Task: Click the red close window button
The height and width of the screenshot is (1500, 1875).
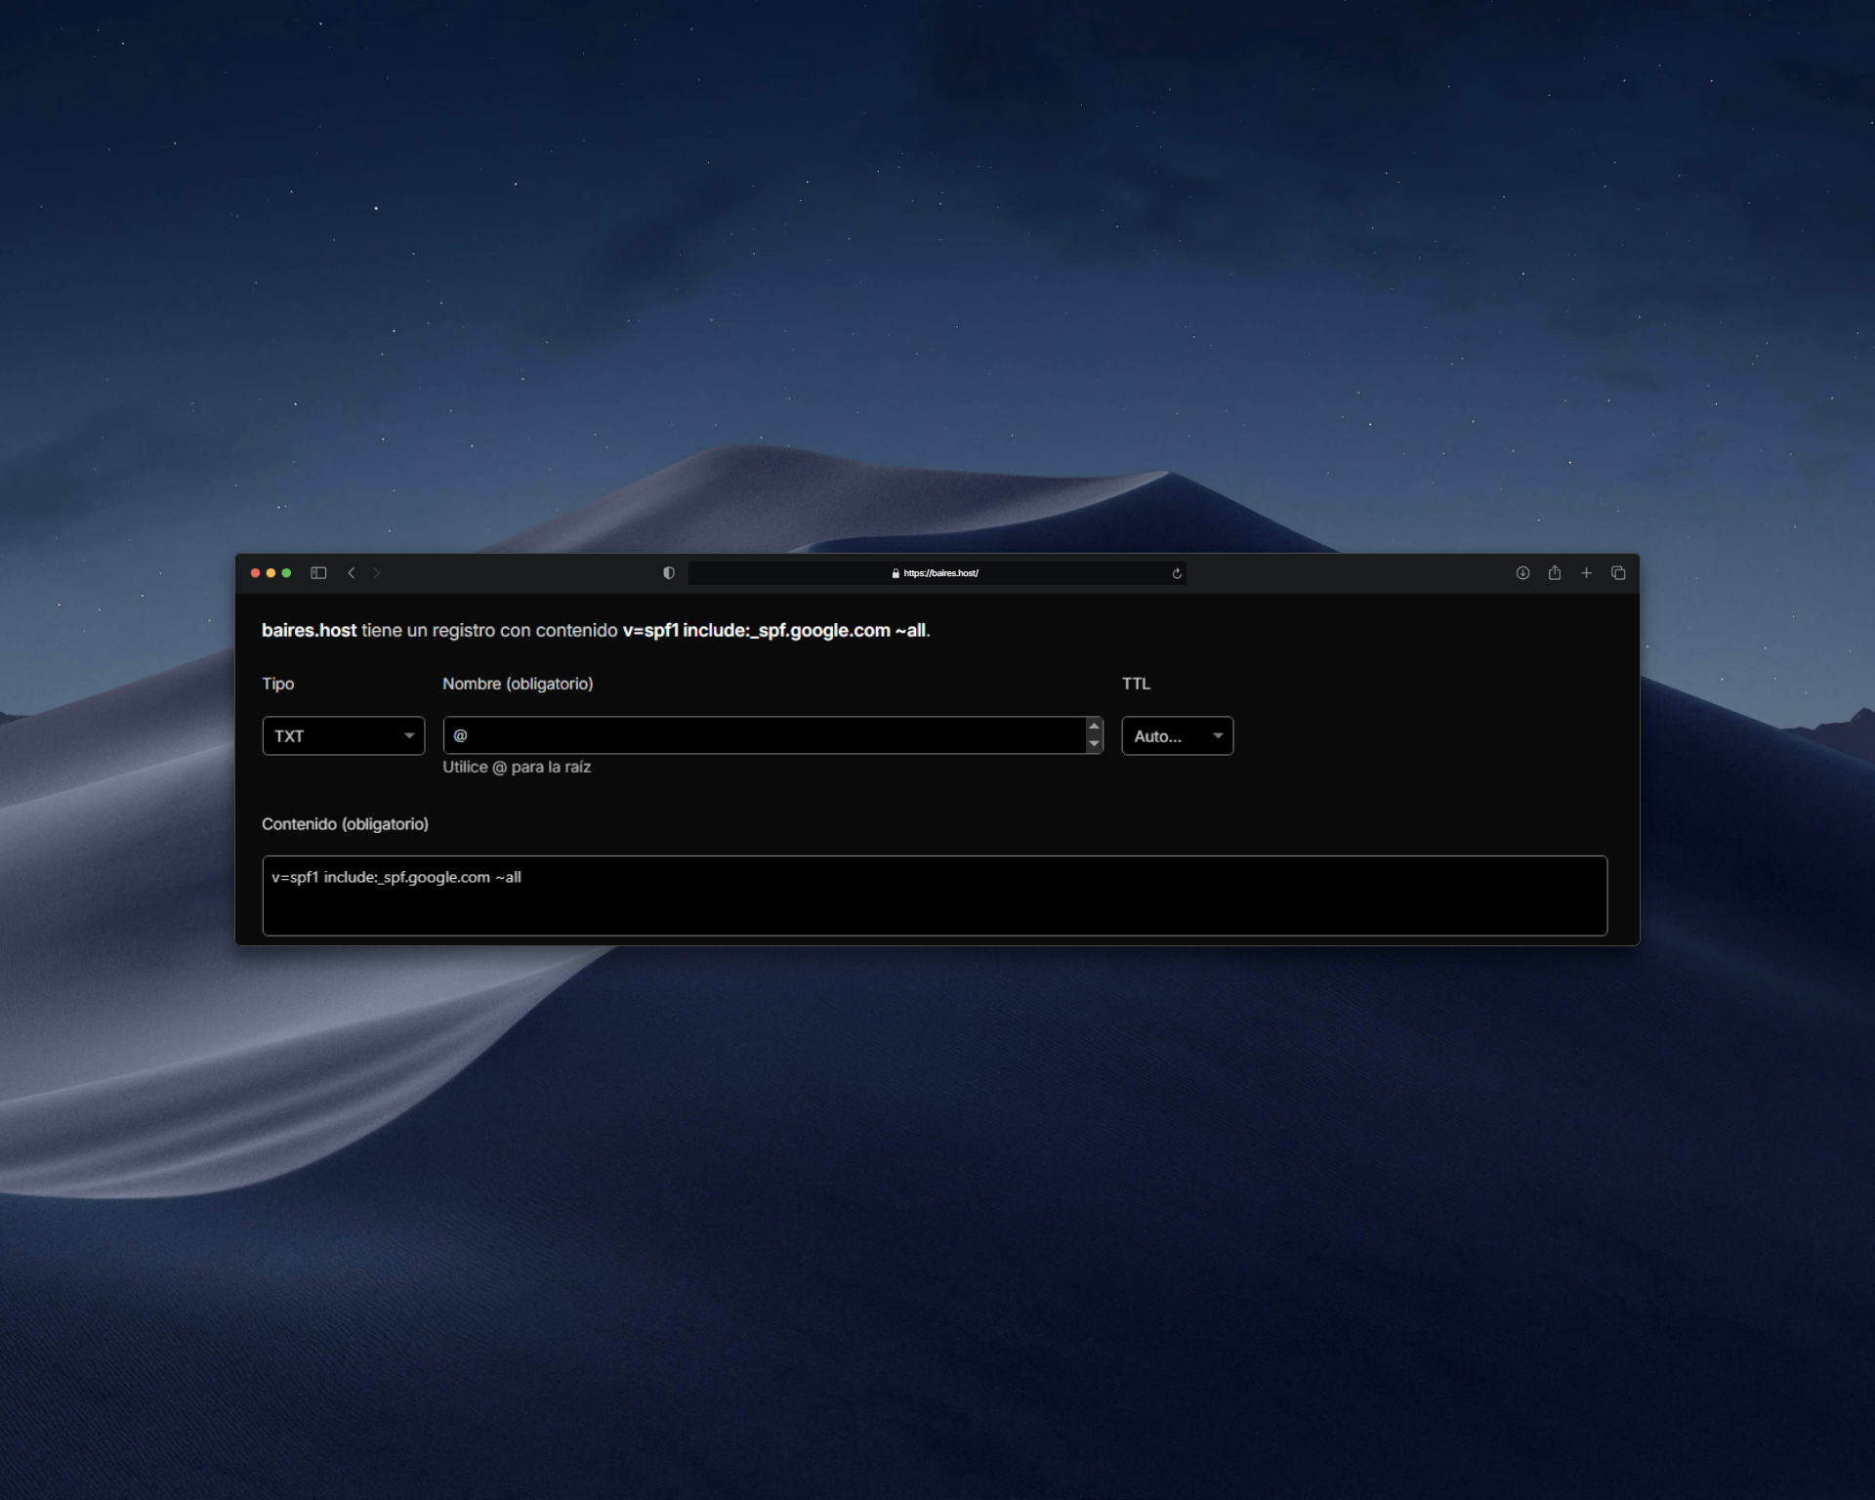Action: tap(255, 573)
